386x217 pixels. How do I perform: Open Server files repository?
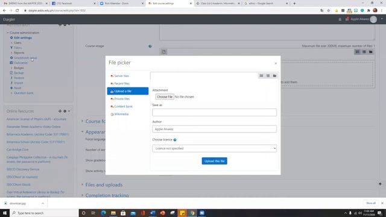click(x=121, y=76)
